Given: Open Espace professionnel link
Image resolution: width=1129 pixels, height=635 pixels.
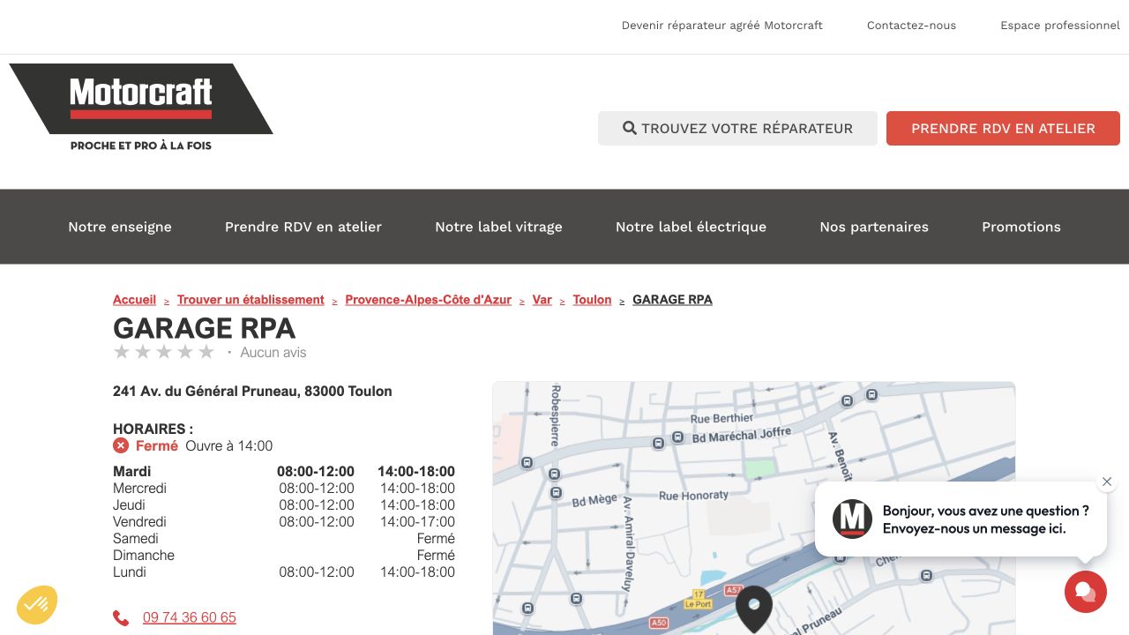Looking at the screenshot, I should [x=1060, y=26].
